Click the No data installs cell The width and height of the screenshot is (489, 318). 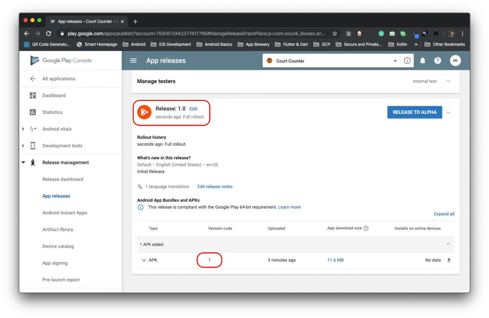pos(433,260)
